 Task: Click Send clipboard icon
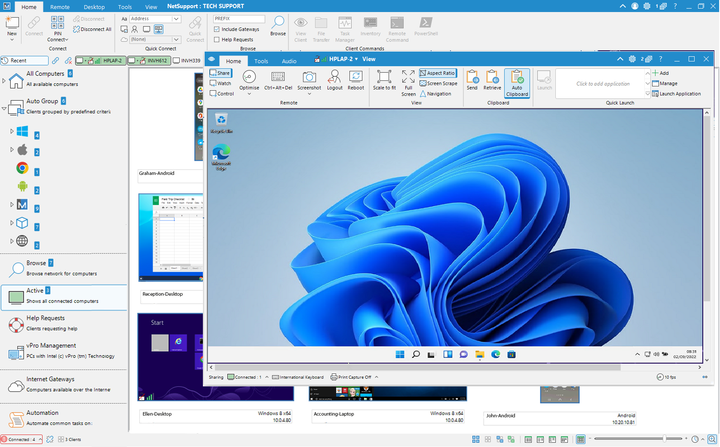point(472,77)
